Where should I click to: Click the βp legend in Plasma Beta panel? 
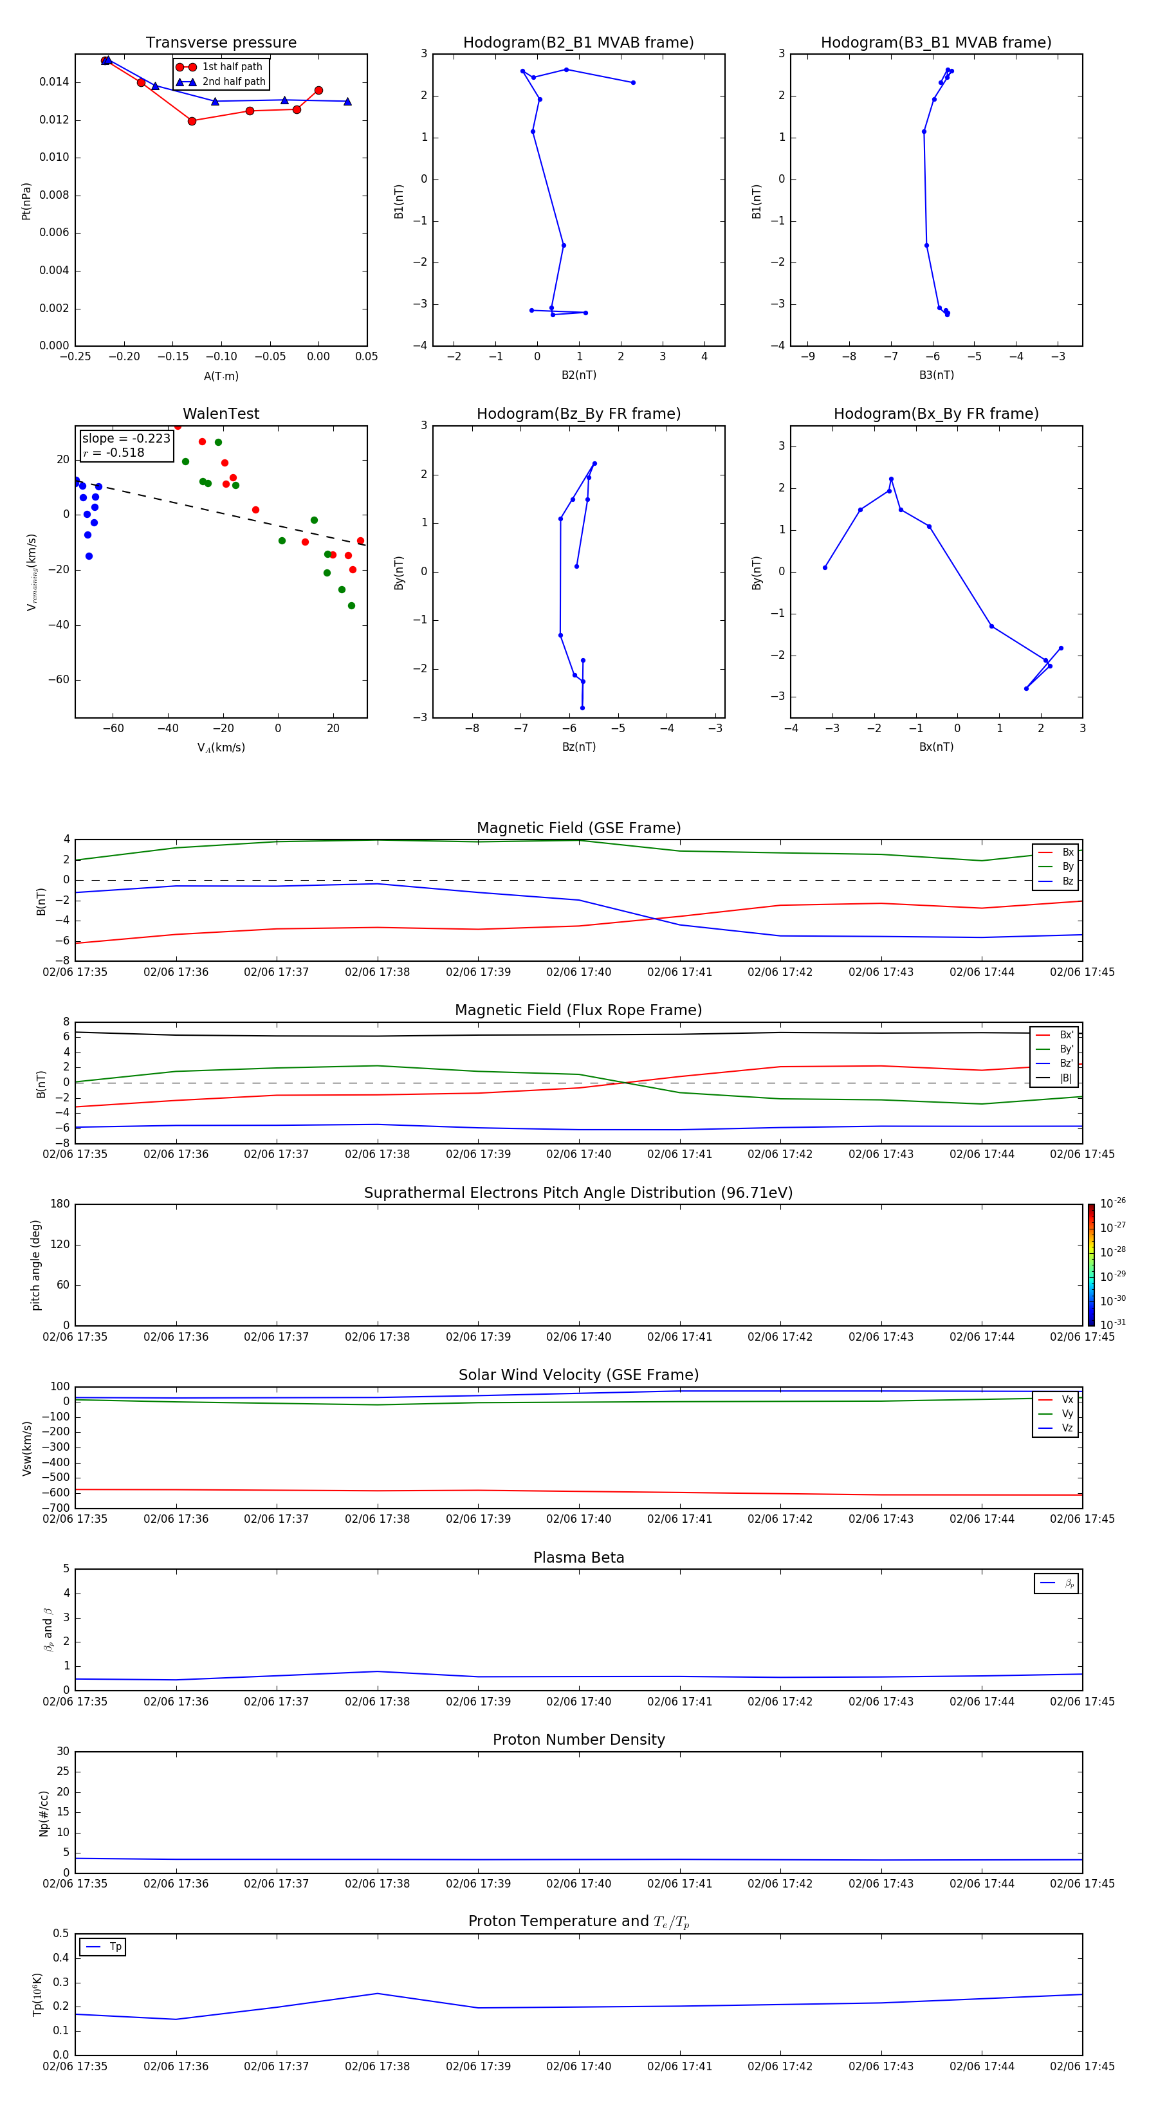click(x=1056, y=1583)
